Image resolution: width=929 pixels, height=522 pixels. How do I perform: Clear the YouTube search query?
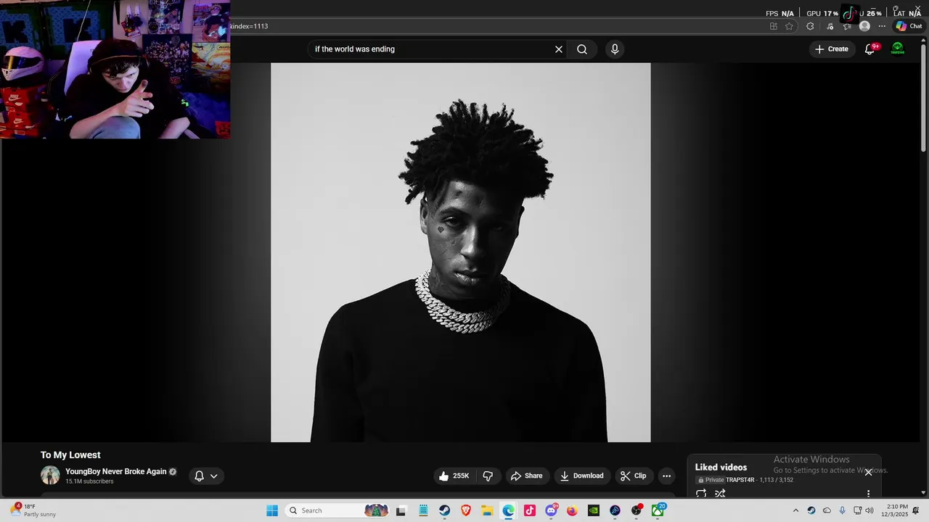pos(559,49)
